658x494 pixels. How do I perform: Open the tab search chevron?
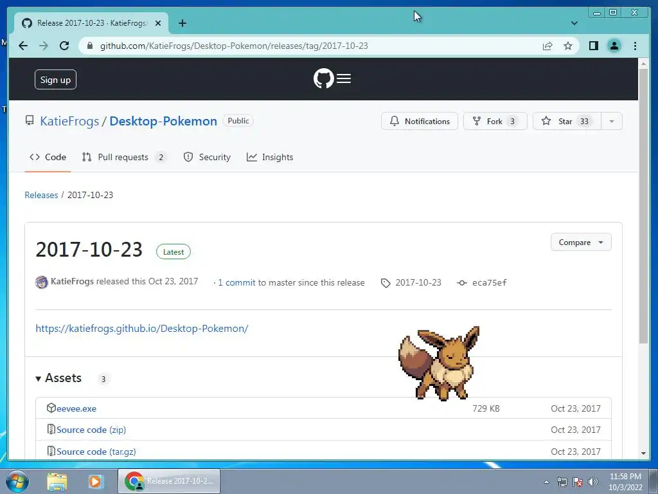[574, 23]
